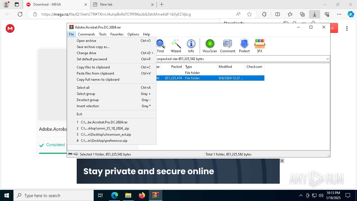The image size is (357, 201).
Task: Open recent file omni_23_10_2024_.zip
Action: click(x=112, y=128)
